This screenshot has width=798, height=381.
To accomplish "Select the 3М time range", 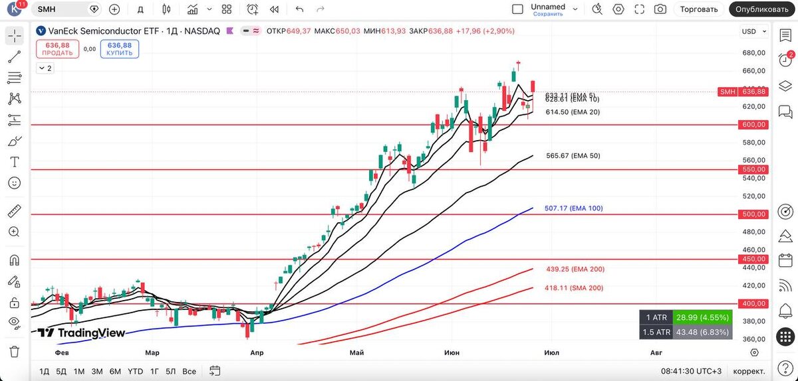I will coord(97,371).
